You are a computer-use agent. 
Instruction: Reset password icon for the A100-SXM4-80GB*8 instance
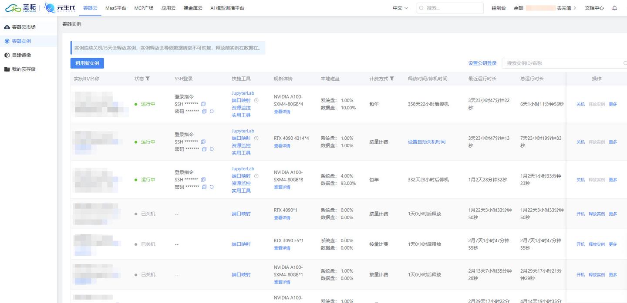212,187
